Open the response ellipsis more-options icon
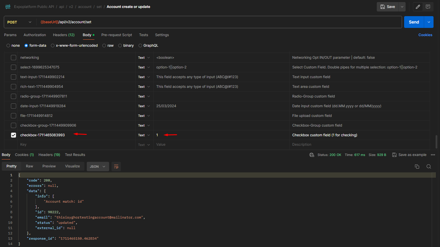The image size is (440, 247). (x=433, y=154)
